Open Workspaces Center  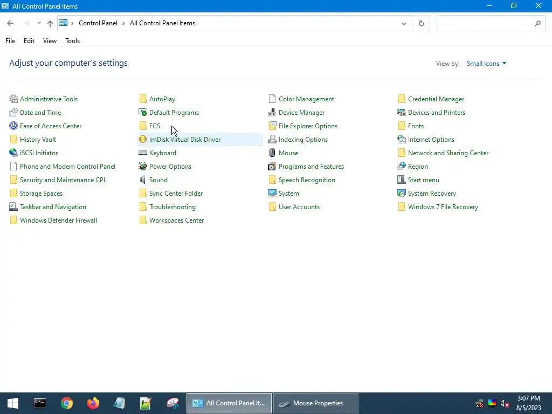(x=176, y=220)
